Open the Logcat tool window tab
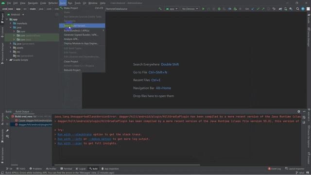Screen dimensions: 311x175 click(81, 169)
